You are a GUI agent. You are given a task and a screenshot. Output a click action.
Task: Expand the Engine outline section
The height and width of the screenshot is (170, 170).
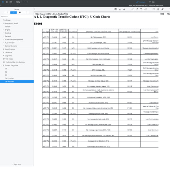3,30
